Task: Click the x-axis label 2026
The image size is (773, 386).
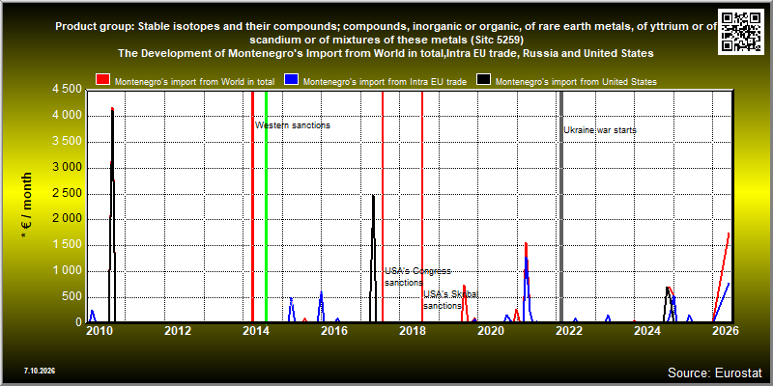Action: [726, 331]
